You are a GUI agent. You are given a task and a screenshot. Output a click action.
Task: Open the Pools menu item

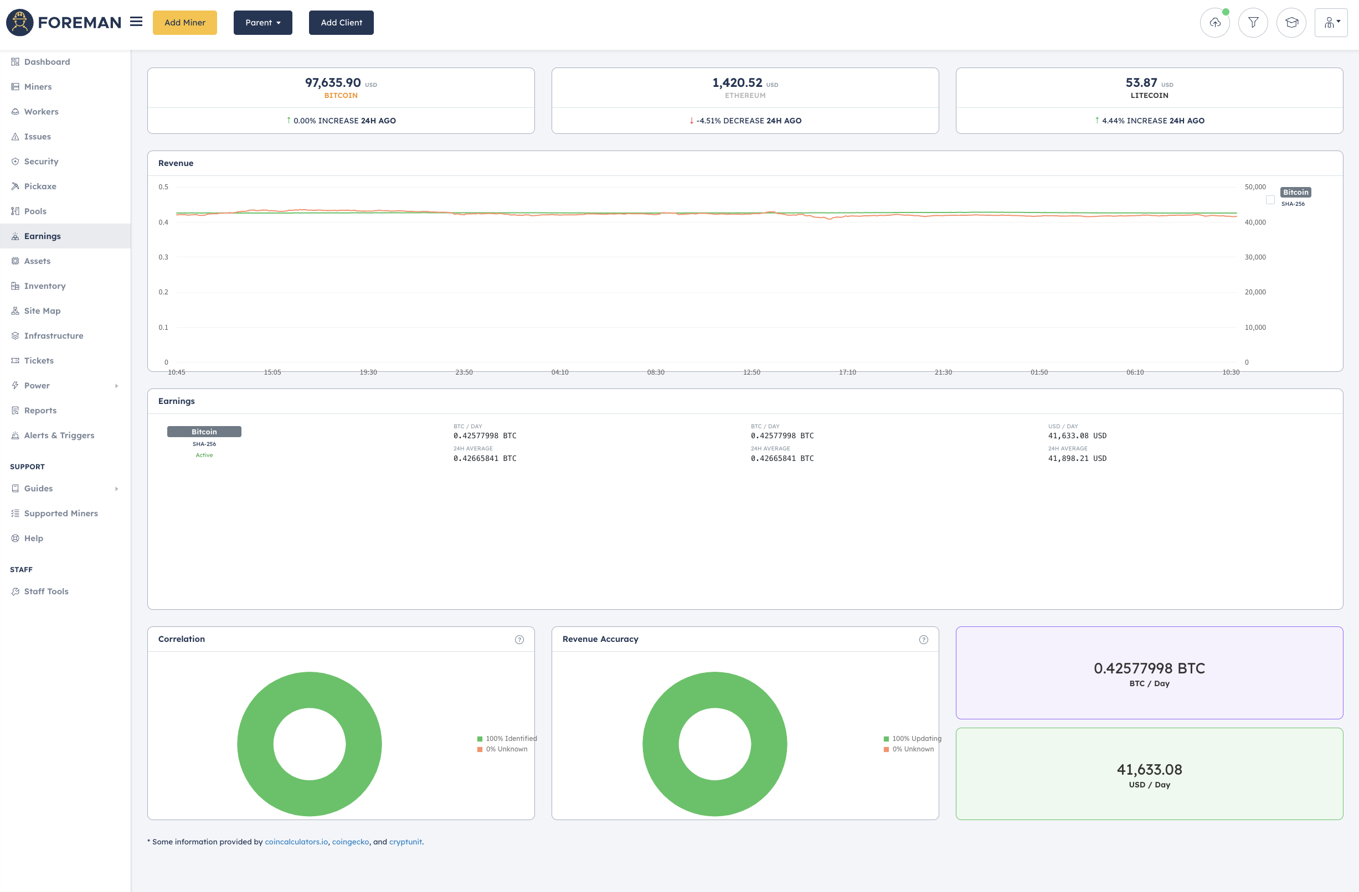point(35,211)
